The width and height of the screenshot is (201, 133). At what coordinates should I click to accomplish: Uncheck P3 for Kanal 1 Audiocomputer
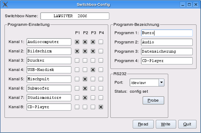point(93,42)
